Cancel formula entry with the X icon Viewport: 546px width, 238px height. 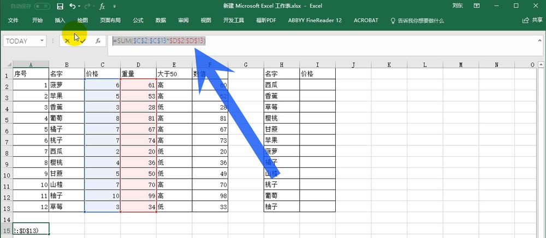pos(67,41)
